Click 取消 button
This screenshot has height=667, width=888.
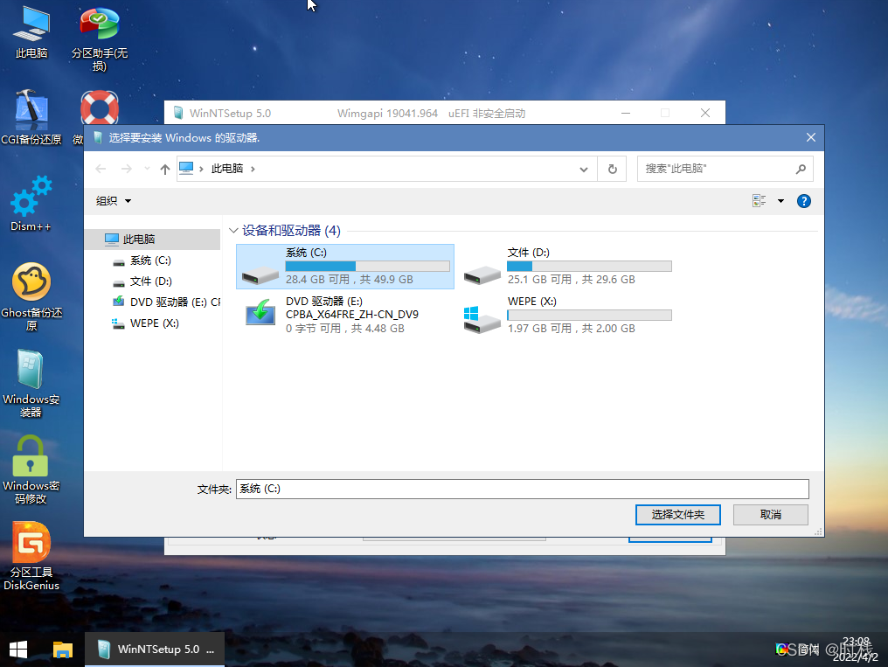point(771,515)
